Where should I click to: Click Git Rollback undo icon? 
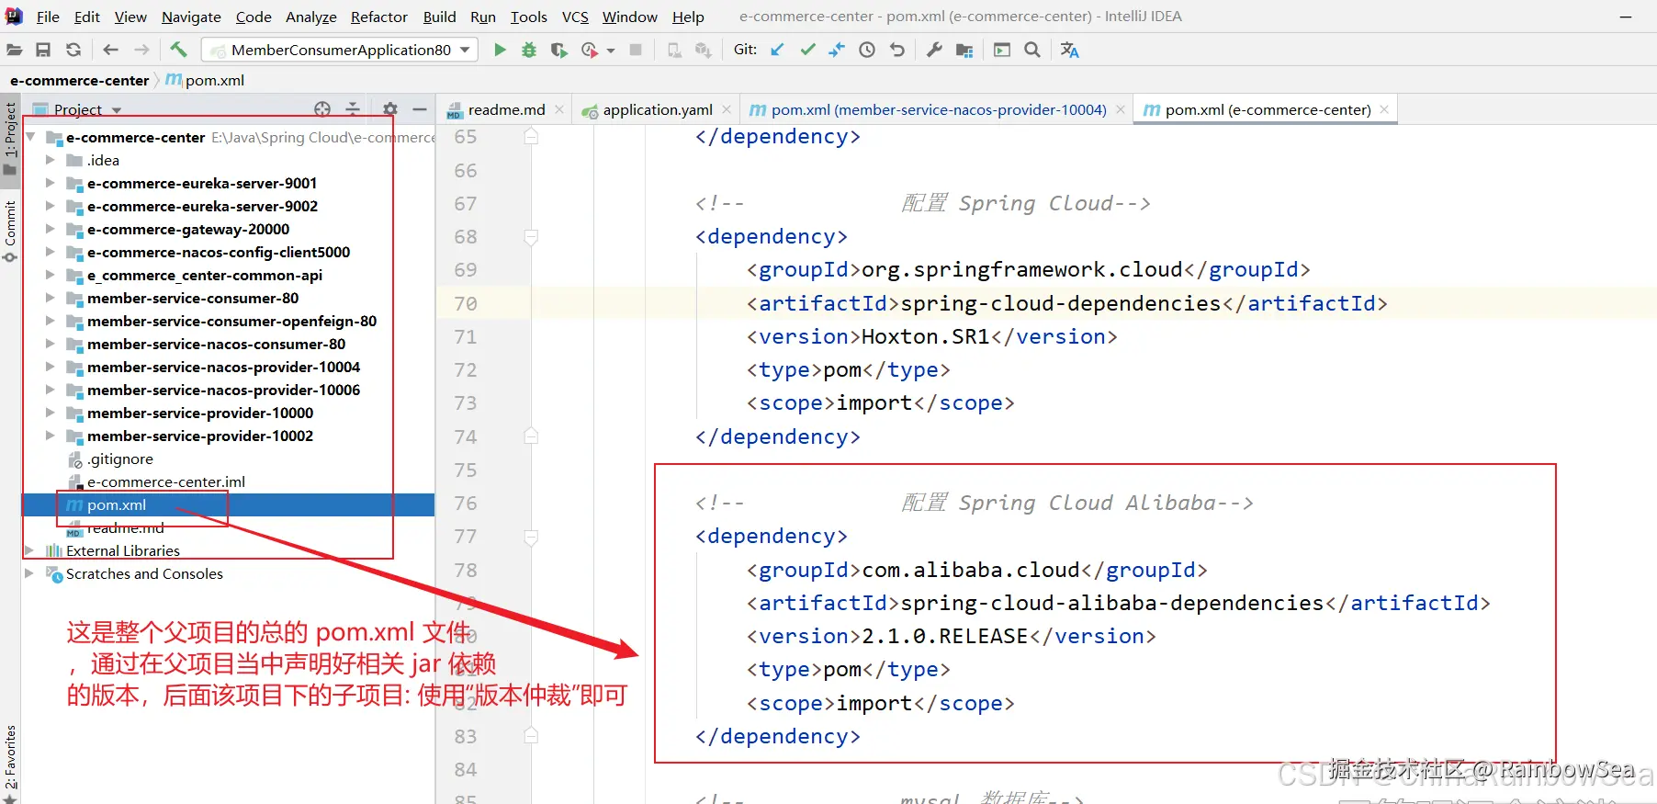(x=897, y=50)
